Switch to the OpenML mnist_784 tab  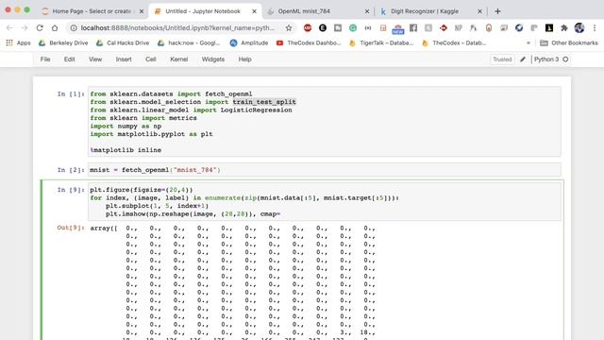(x=318, y=11)
